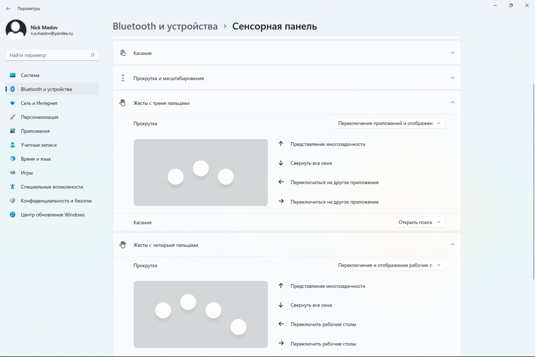
Task: Expand the Касания section chevron
Action: coord(452,53)
